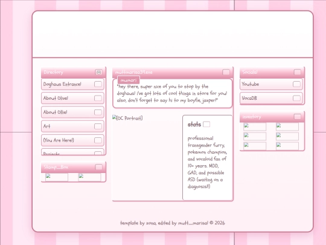The image size is (326, 245).
Task: Click the small icon next to stats heading
Action: coord(206,124)
